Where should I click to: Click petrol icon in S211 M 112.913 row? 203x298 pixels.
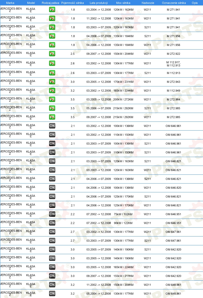(x=52, y=73)
